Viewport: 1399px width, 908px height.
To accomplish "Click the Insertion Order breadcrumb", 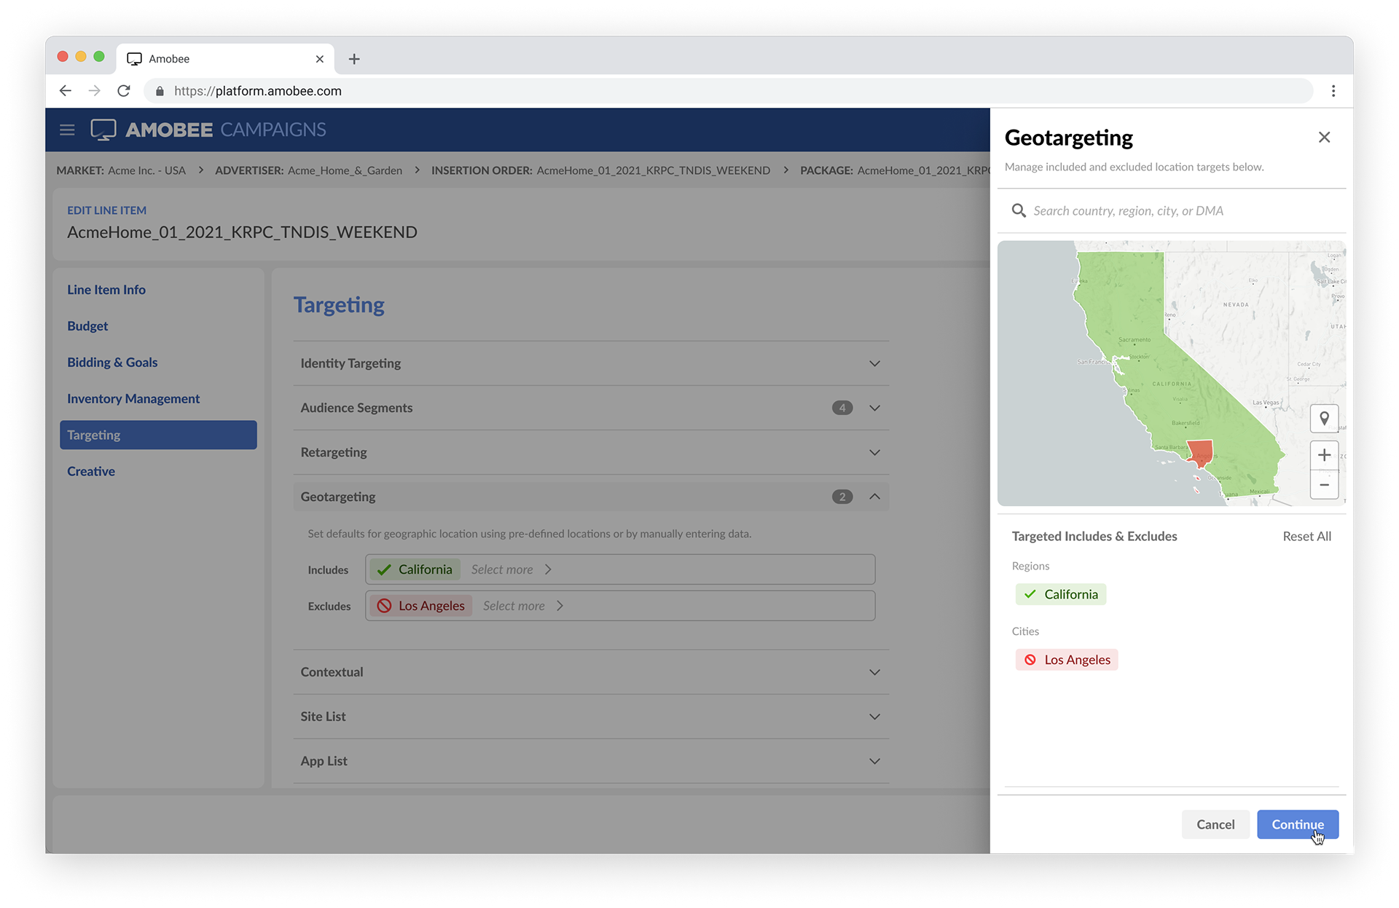I will 600,170.
